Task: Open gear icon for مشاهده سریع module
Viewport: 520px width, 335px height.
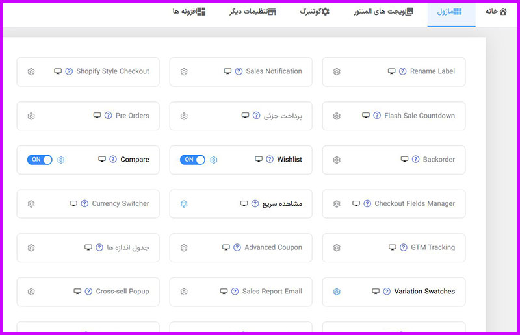Action: click(184, 204)
